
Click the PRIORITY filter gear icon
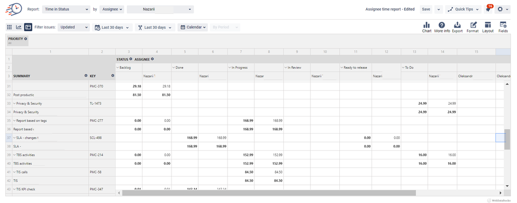26,39
